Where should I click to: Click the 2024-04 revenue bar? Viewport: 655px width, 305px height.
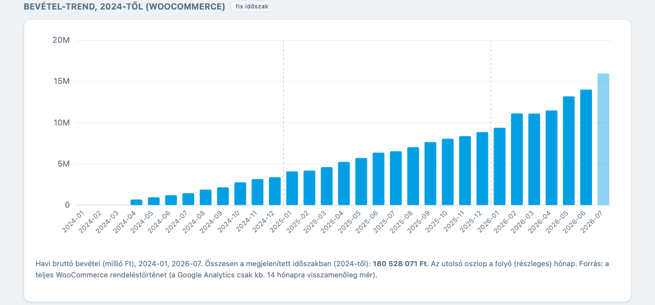point(137,202)
